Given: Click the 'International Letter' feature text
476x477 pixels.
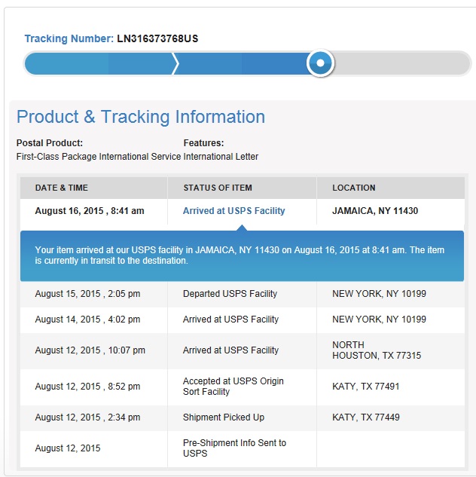Looking at the screenshot, I should [221, 157].
